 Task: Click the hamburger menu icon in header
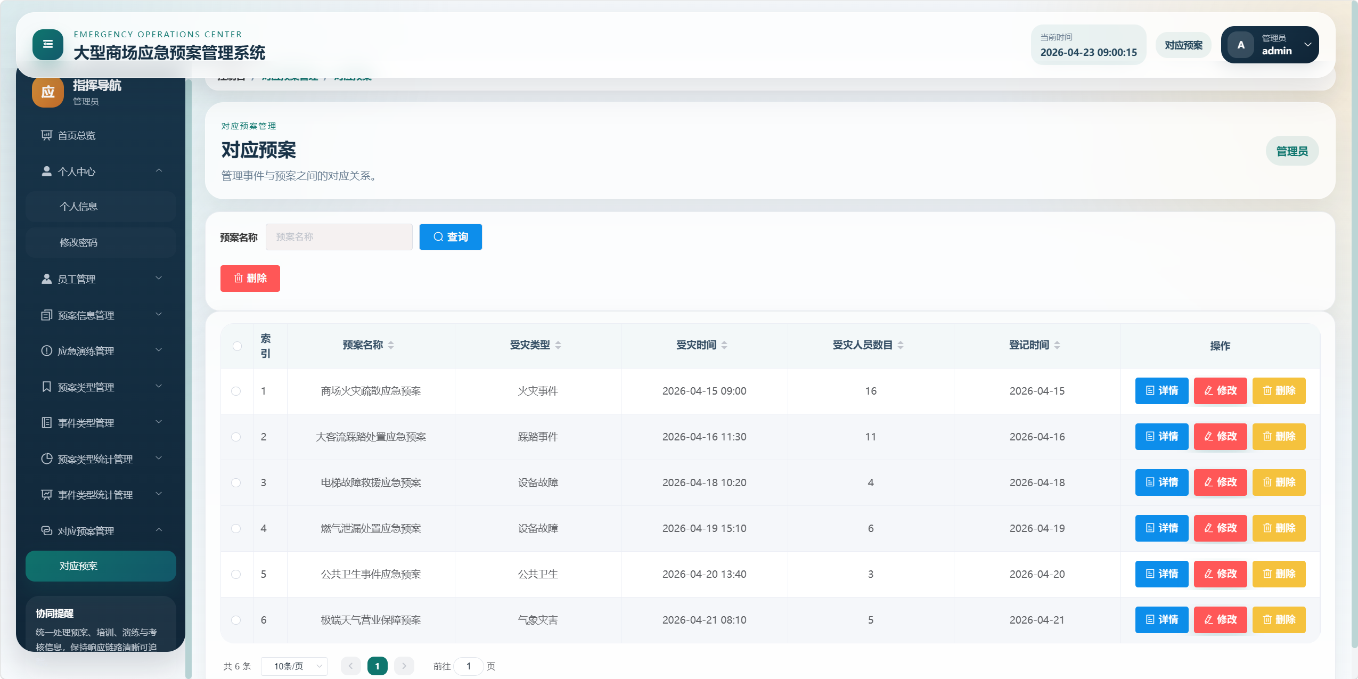(x=47, y=45)
